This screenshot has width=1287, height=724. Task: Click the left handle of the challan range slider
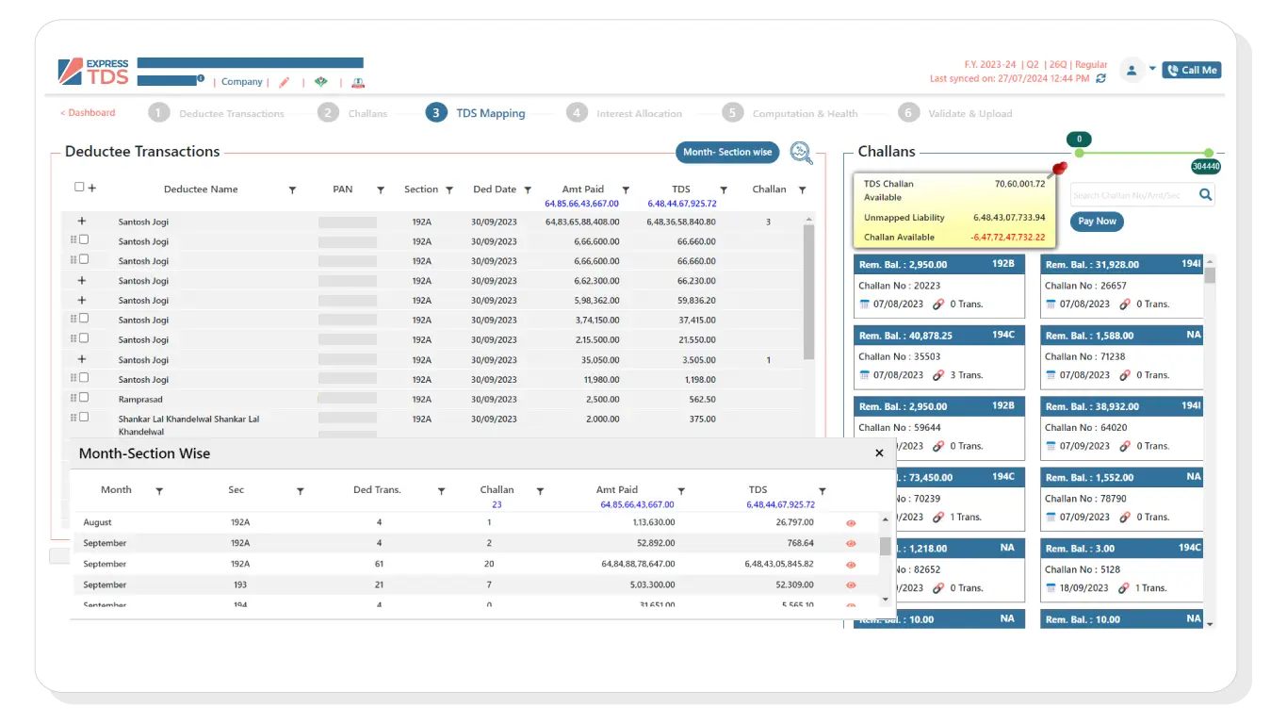click(x=1080, y=153)
